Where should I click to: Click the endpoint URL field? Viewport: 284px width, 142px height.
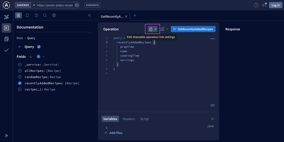[55, 5]
